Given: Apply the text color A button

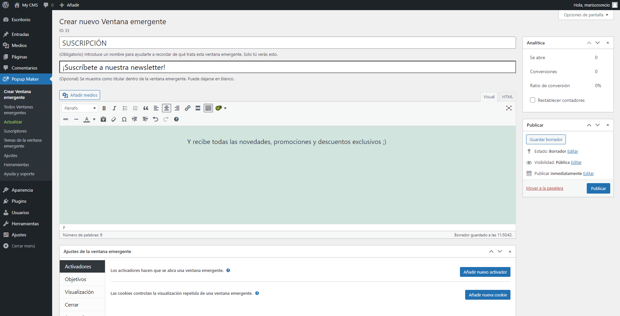Looking at the screenshot, I should pos(87,119).
